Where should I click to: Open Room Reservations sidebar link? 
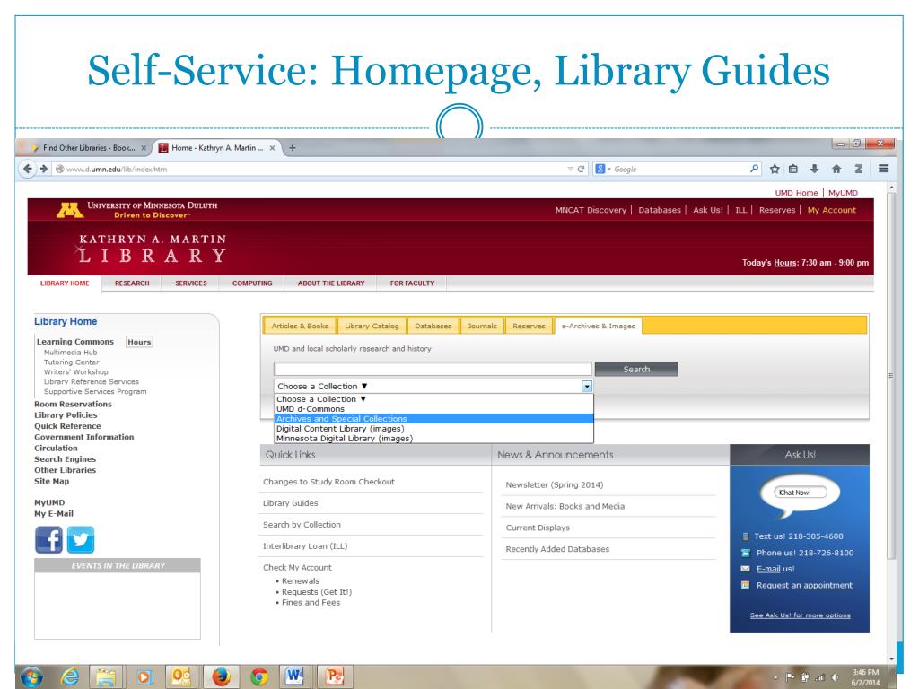tap(73, 405)
